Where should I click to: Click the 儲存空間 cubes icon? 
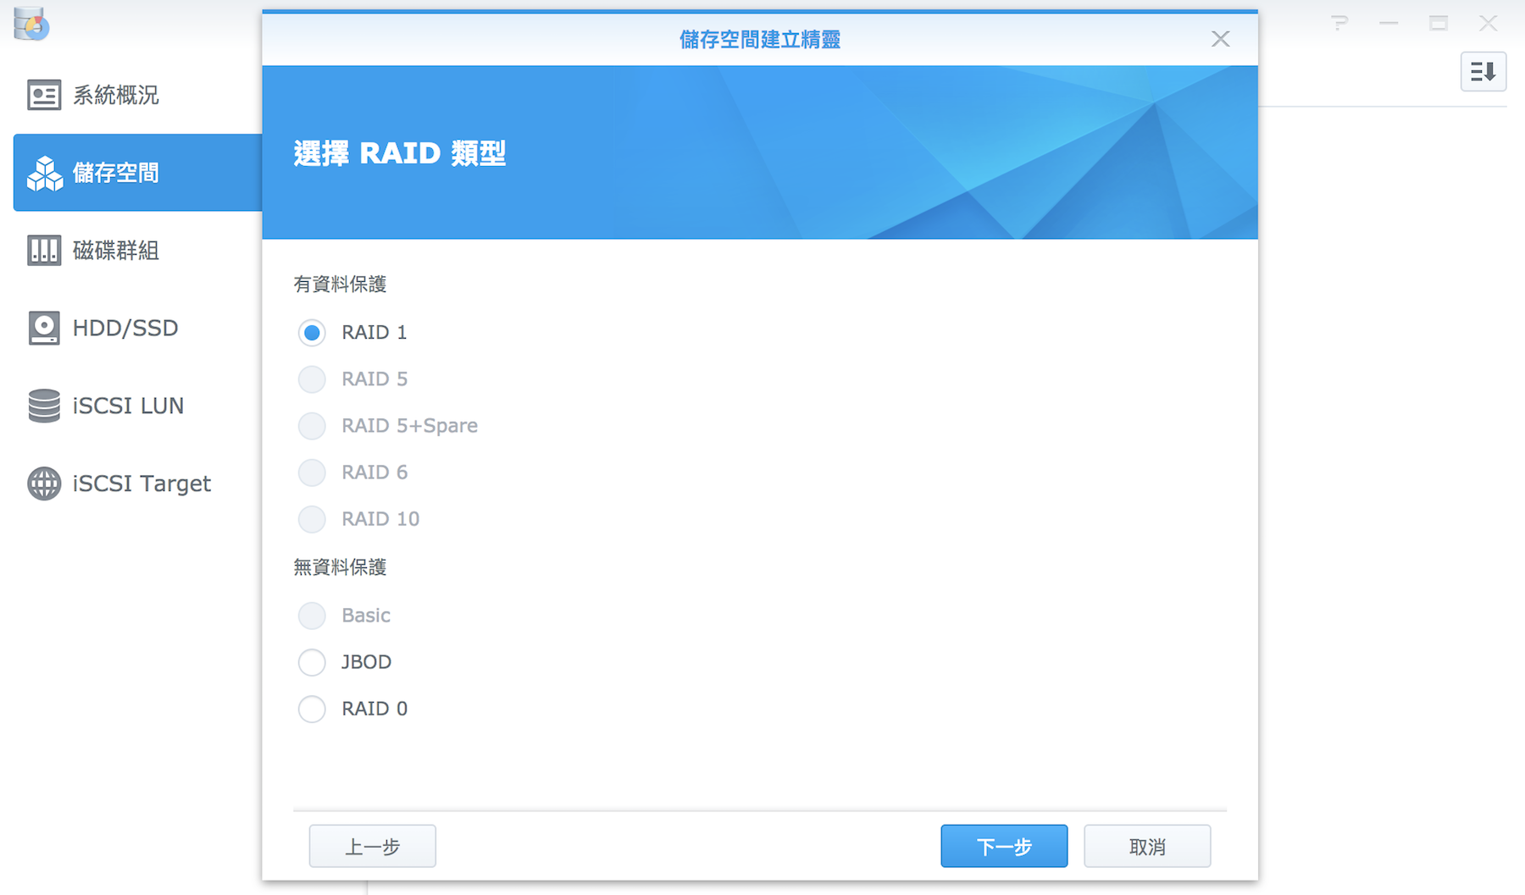44,173
